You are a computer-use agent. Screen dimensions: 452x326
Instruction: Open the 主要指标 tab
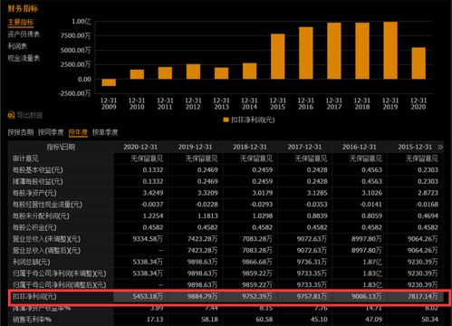pyautogui.click(x=21, y=23)
